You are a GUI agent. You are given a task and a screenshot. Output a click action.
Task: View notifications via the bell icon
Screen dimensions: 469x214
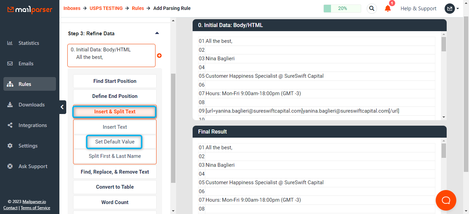[388, 9]
